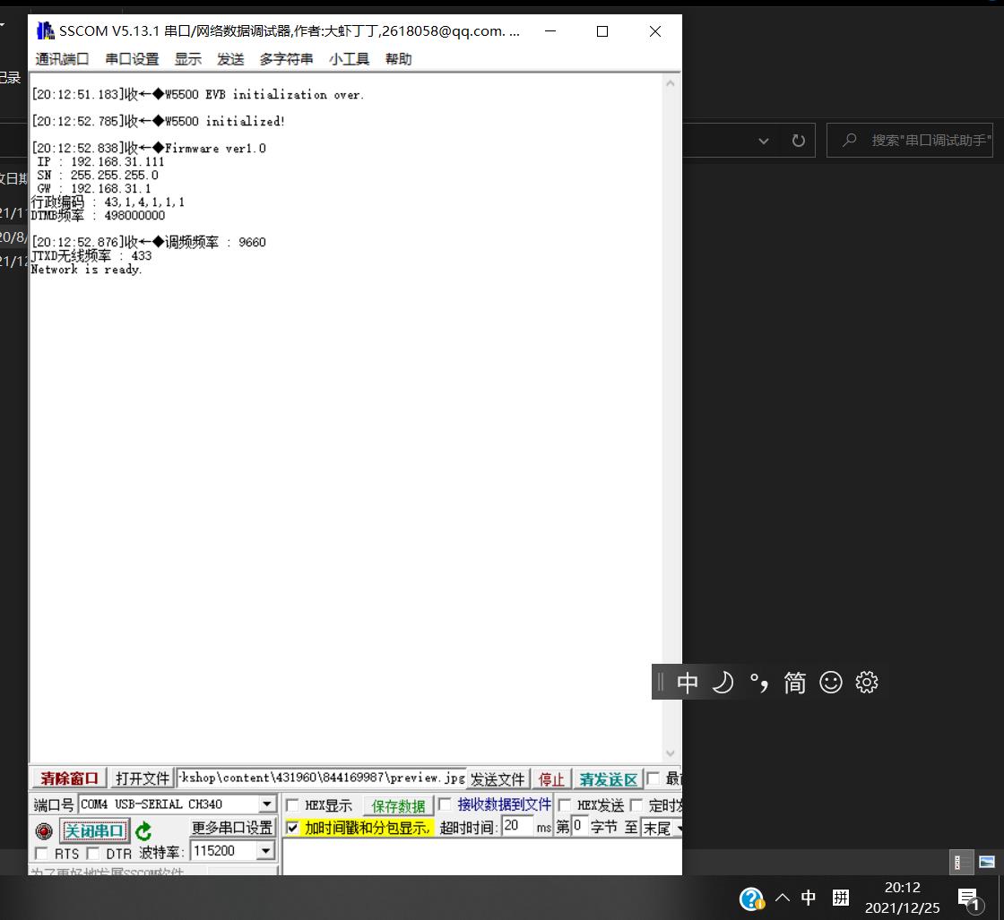Viewport: 1004px width, 920px height.
Task: Switch Explorer to large thumbnails view icon
Action: coord(987,863)
